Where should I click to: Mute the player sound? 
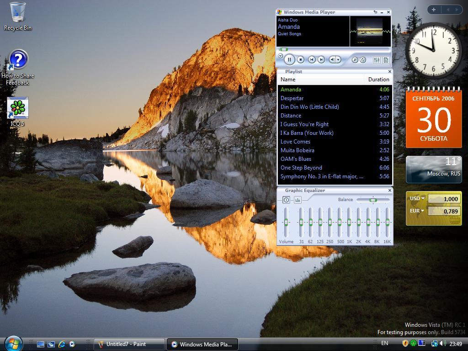(x=332, y=60)
